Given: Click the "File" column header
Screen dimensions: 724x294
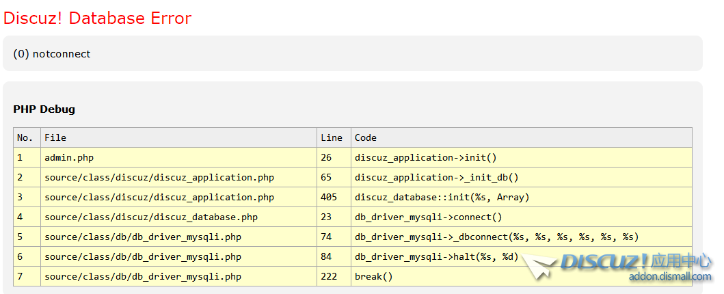Looking at the screenshot, I should 55,138.
